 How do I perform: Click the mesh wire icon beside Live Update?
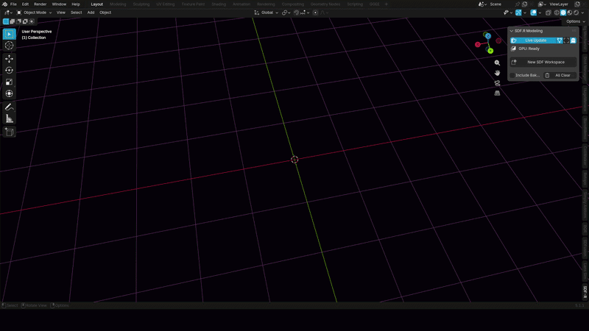(560, 40)
